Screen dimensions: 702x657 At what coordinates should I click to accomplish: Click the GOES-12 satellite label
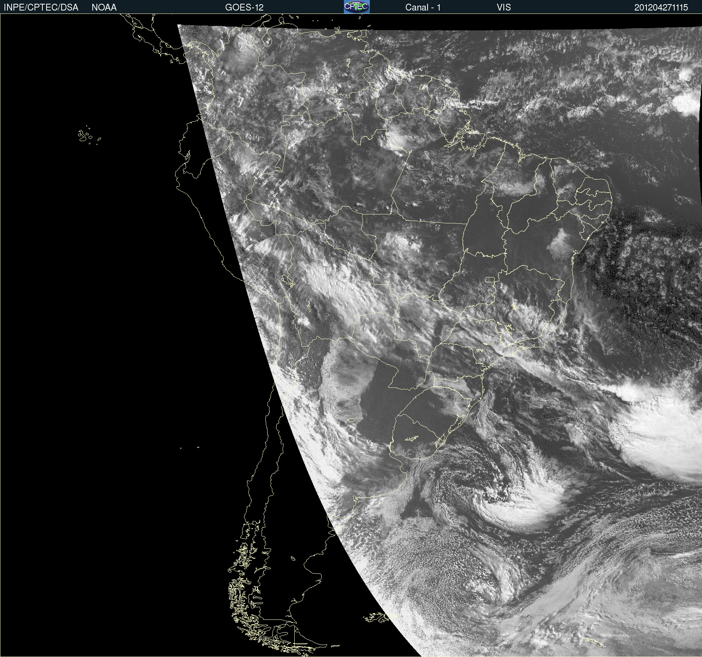(x=244, y=8)
